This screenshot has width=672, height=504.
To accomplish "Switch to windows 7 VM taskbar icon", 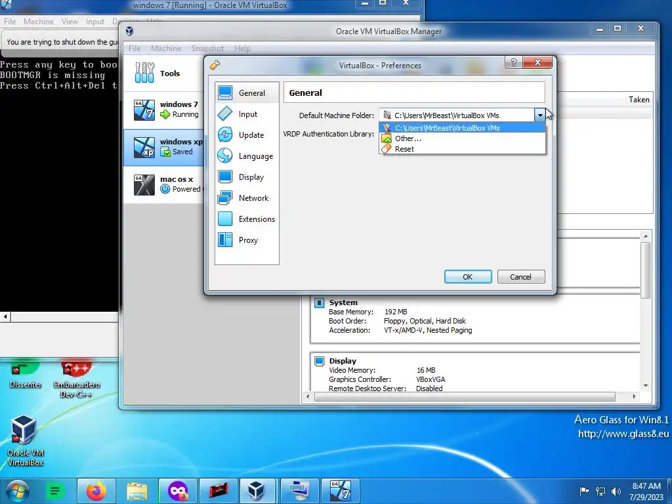I will 341,491.
